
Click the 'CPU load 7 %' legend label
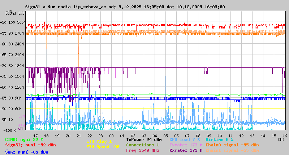click(x=185, y=139)
